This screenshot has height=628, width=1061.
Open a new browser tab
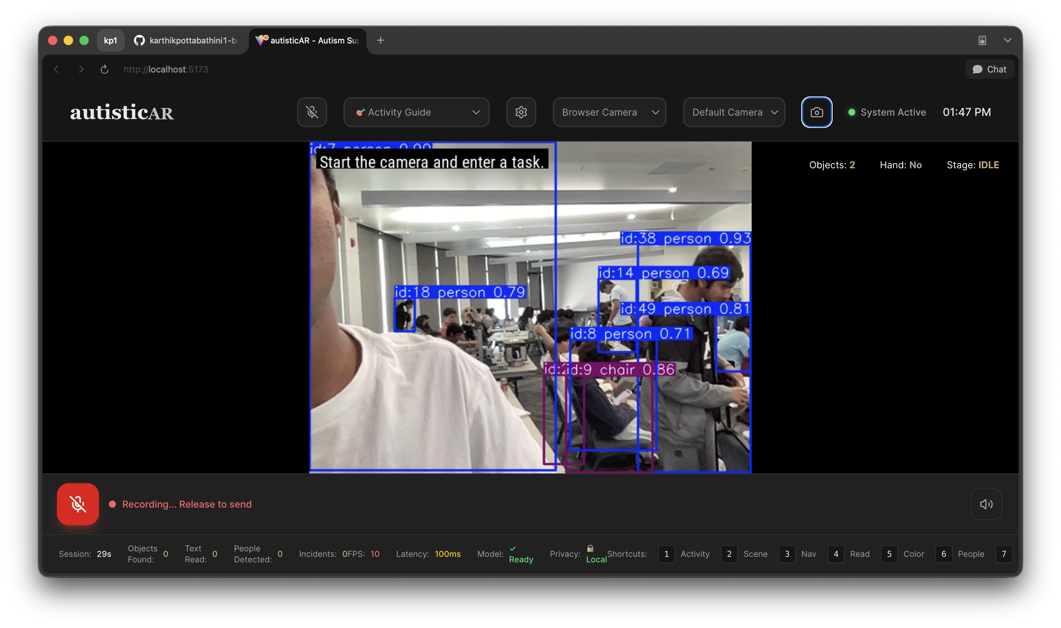point(380,40)
